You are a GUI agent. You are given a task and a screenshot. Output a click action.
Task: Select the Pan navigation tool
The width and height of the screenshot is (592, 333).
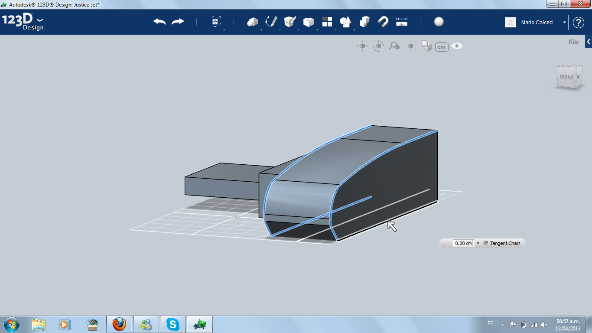pyautogui.click(x=362, y=46)
